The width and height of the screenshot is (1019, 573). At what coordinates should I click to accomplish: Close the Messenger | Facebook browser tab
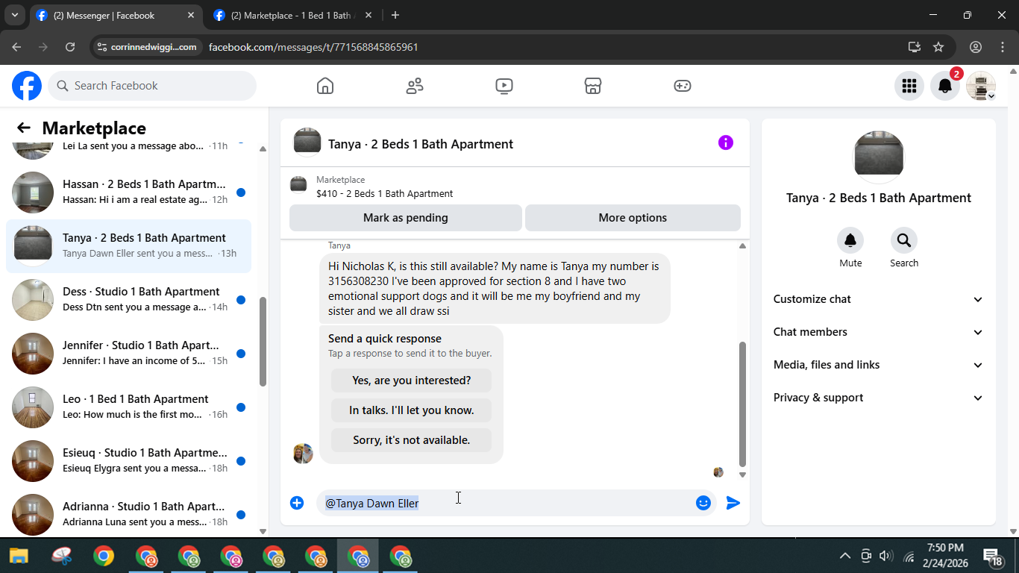tap(191, 15)
